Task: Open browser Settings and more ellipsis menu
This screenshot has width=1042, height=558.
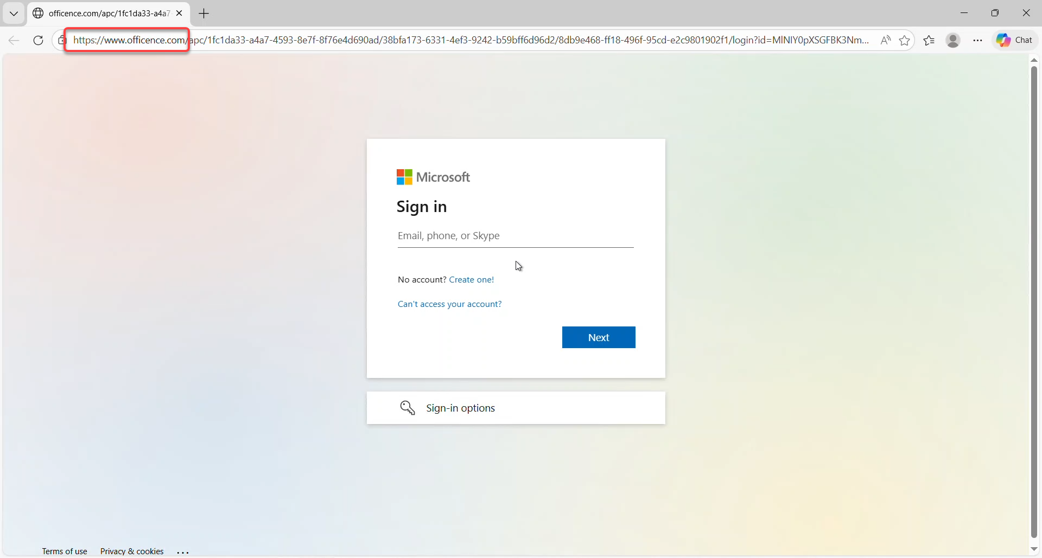Action: (x=978, y=41)
